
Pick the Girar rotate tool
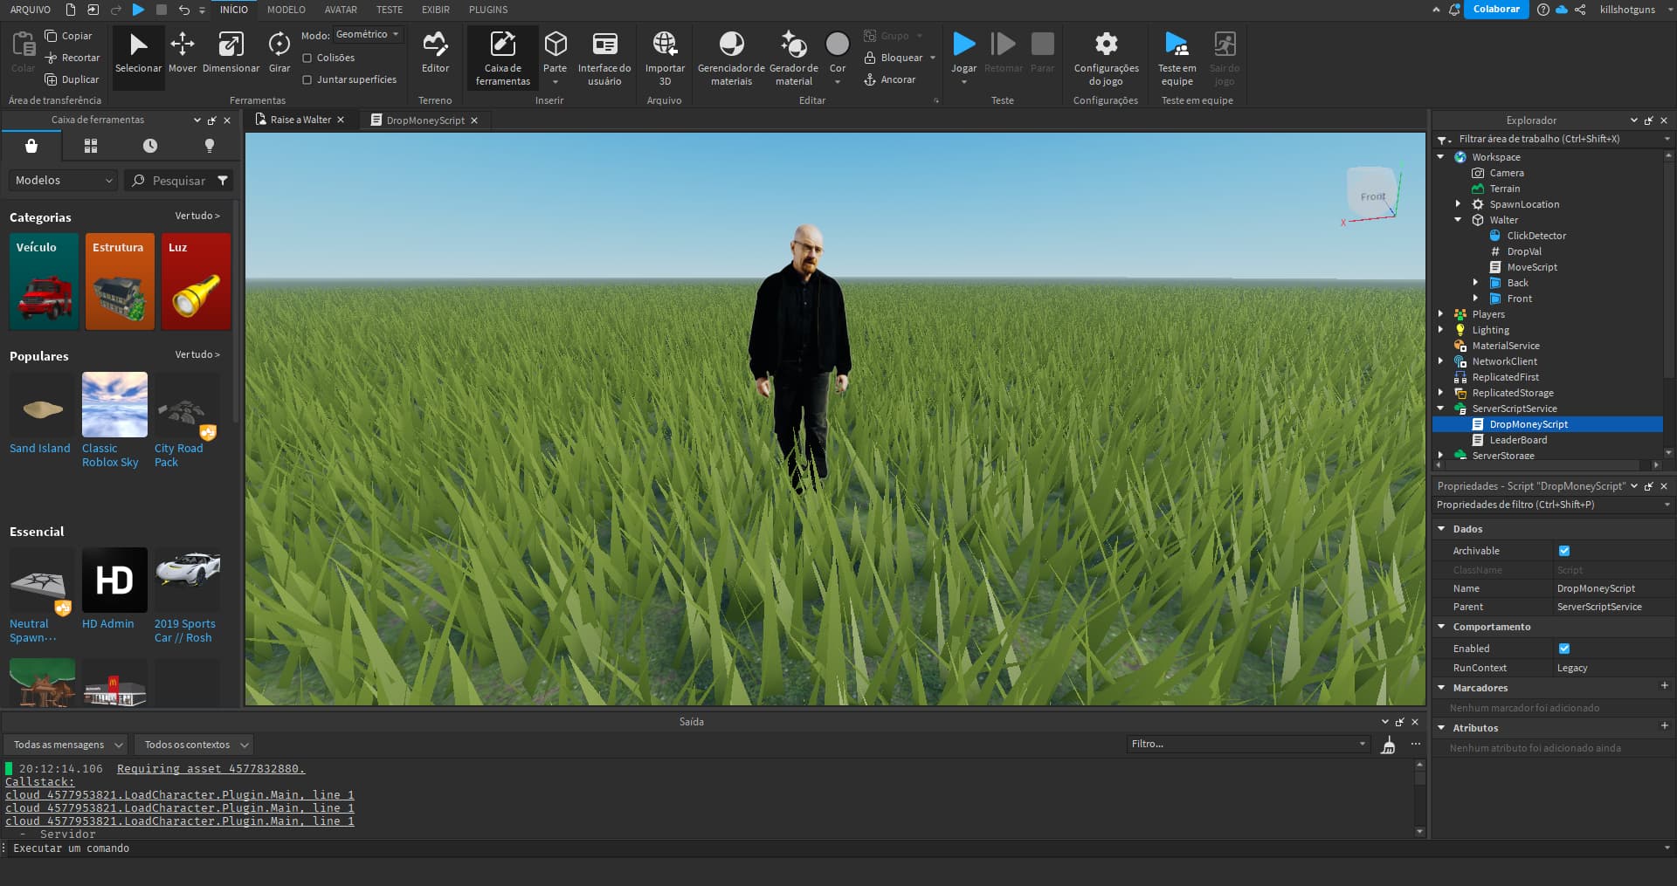[x=279, y=54]
